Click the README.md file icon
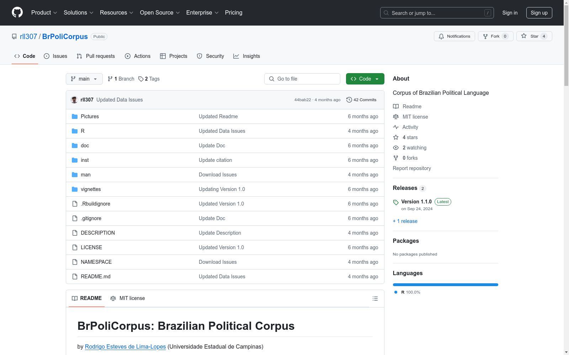 pos(75,277)
